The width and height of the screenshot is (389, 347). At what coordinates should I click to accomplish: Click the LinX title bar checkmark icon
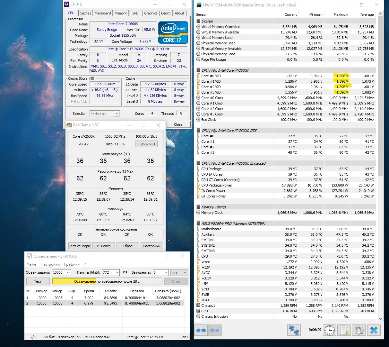click(x=30, y=256)
